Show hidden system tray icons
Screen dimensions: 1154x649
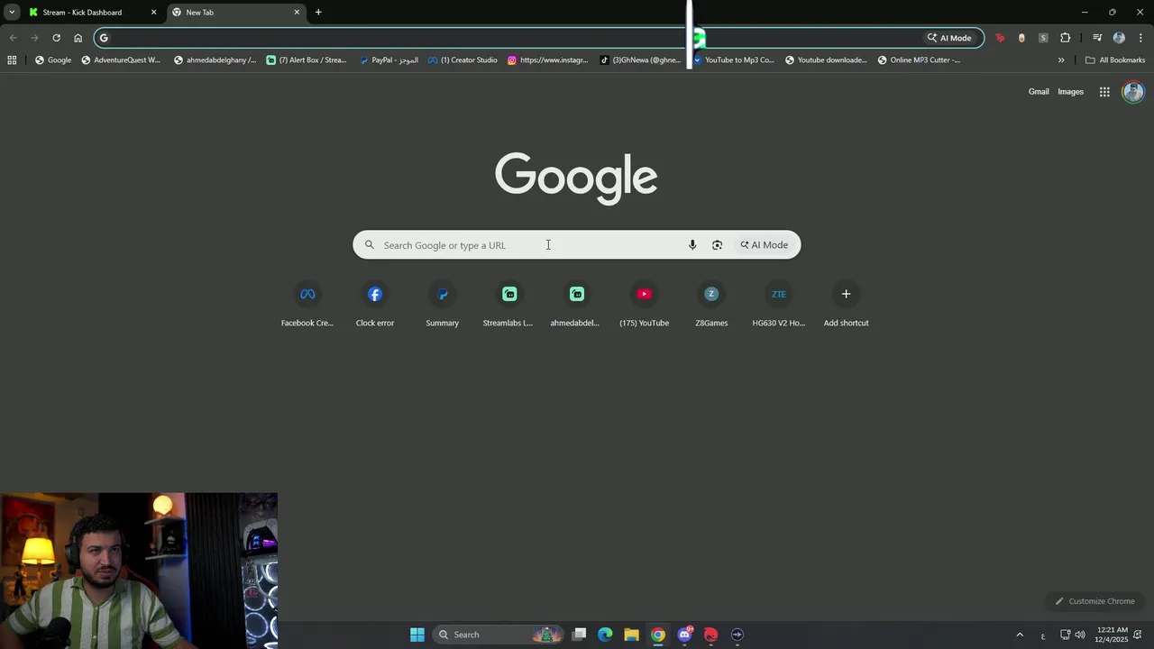pyautogui.click(x=1020, y=635)
